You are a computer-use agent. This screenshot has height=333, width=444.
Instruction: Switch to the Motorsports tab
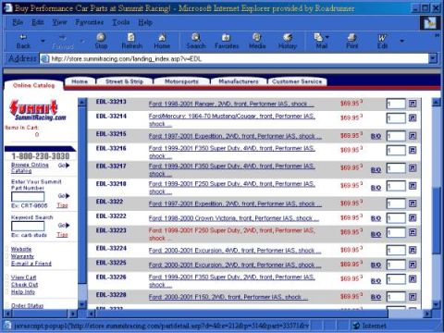[181, 81]
